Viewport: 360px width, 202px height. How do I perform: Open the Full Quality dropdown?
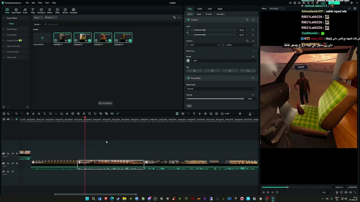(x=277, y=8)
